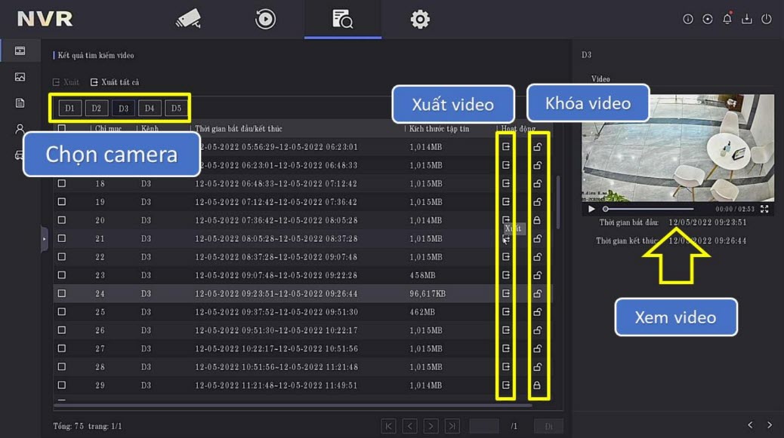Export the row 25 video file
784x438 pixels.
(x=506, y=311)
